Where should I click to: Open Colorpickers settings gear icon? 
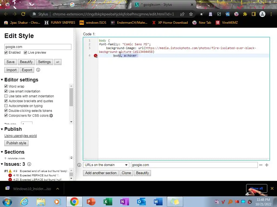(x=51, y=116)
